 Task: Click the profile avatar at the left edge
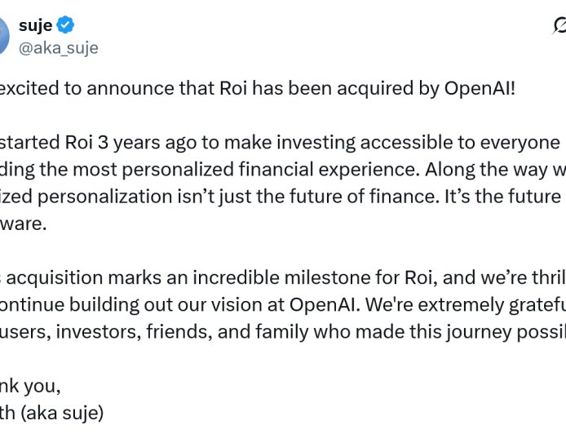[x=4, y=36]
